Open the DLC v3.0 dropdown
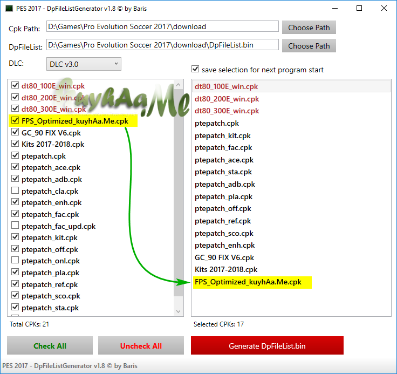 coord(84,64)
